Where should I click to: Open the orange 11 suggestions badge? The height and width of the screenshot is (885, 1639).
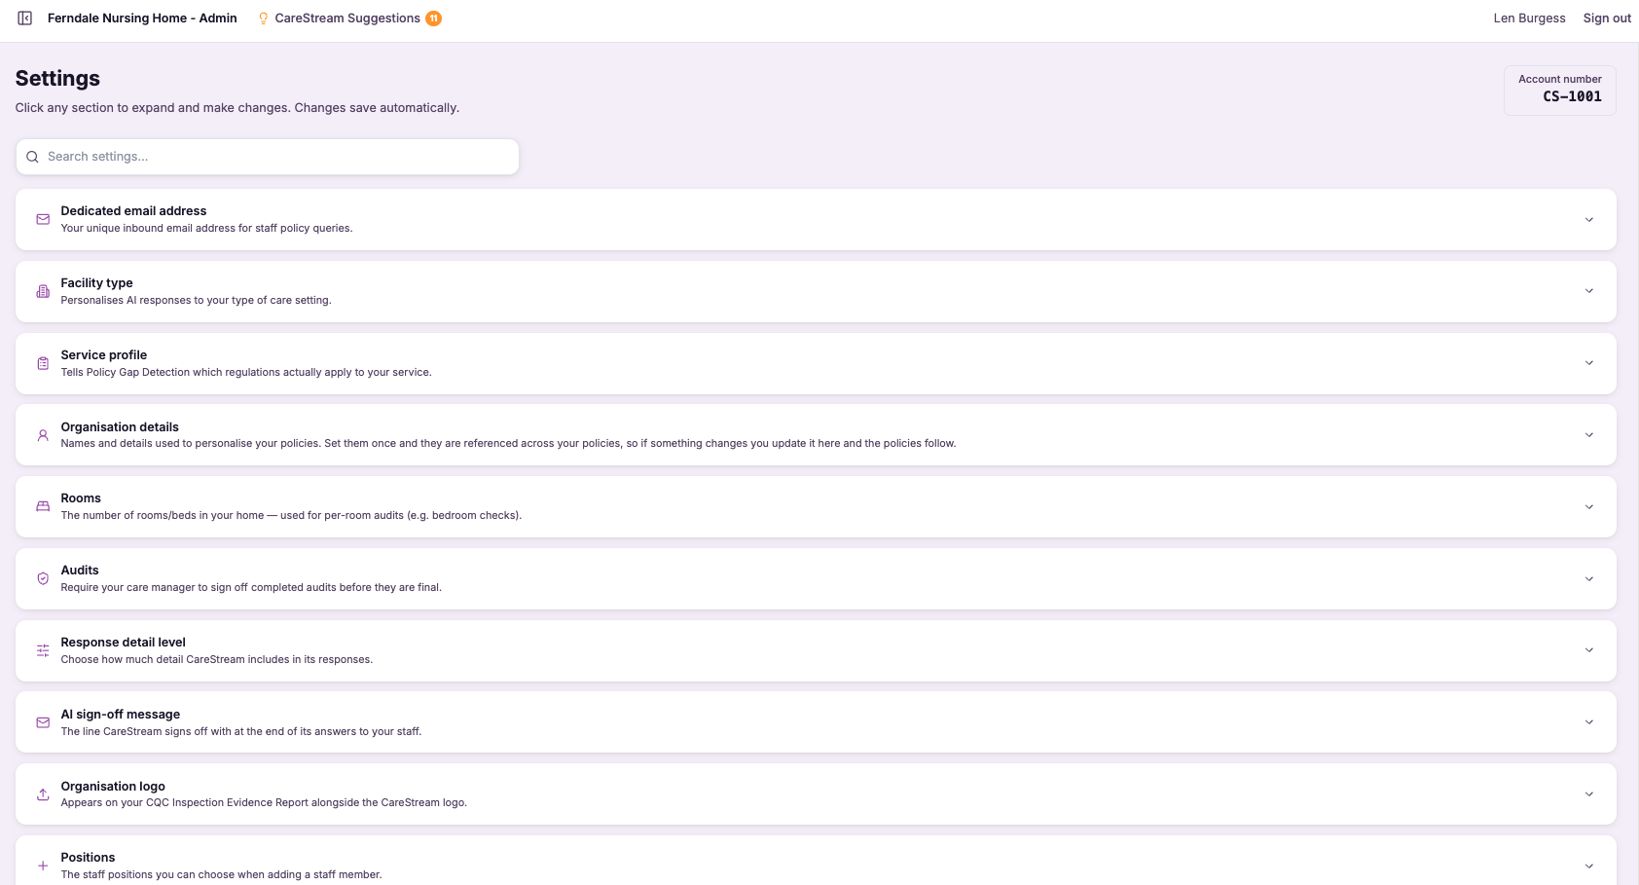(434, 18)
